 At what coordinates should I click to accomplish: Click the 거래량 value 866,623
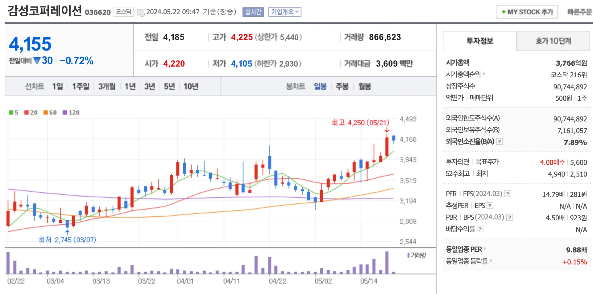click(x=385, y=37)
